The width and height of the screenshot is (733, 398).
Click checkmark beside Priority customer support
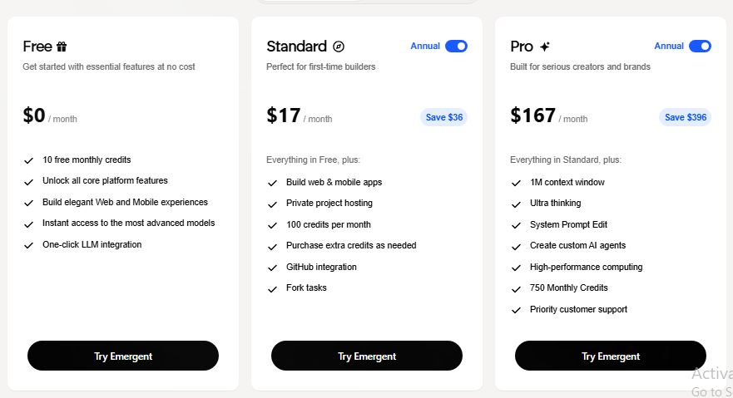click(x=516, y=310)
